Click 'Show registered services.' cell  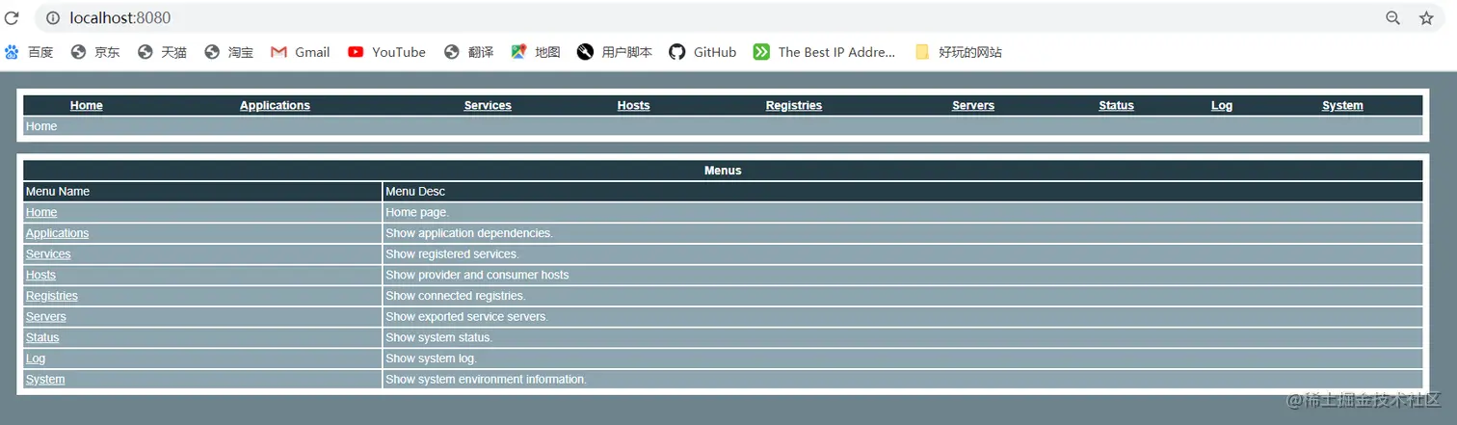(902, 254)
